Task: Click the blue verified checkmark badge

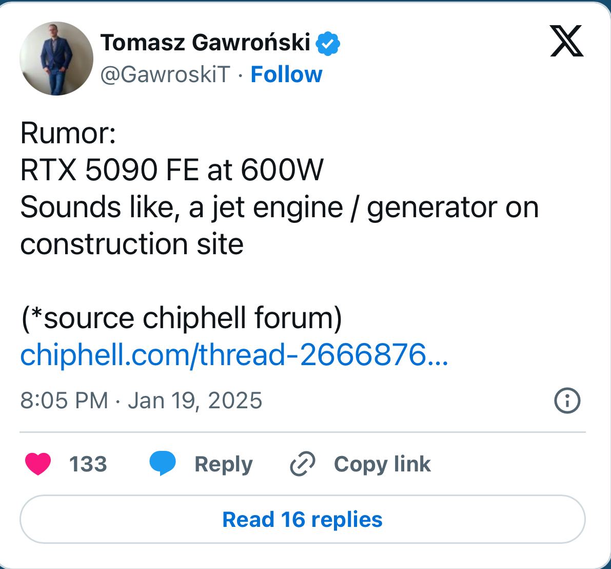Action: [328, 44]
